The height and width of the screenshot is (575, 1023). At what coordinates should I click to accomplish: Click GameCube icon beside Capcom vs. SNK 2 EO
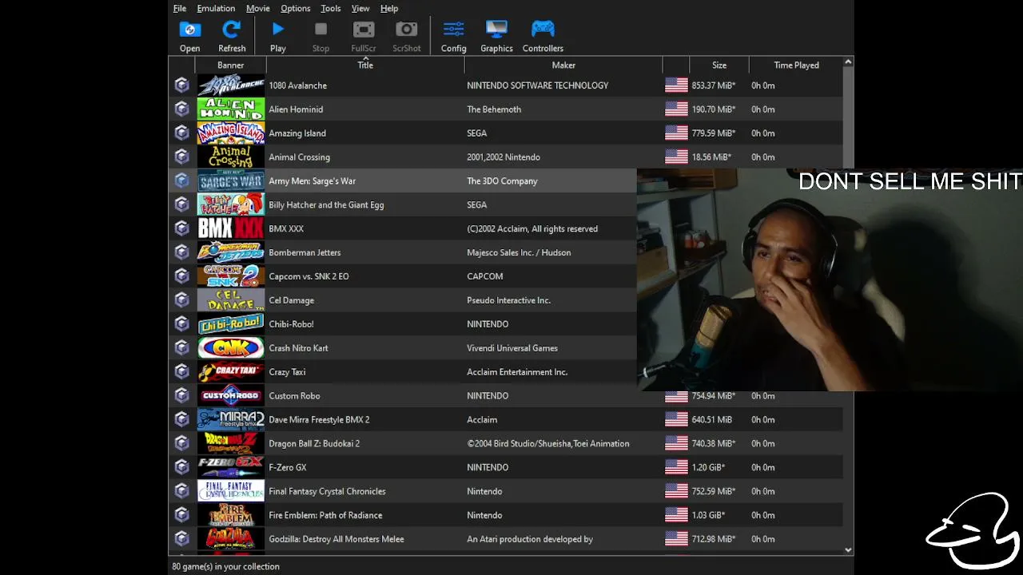(x=181, y=276)
